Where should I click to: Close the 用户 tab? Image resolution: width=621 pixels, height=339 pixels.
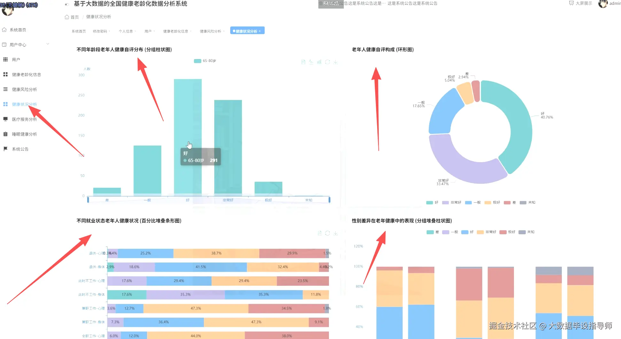click(x=154, y=31)
